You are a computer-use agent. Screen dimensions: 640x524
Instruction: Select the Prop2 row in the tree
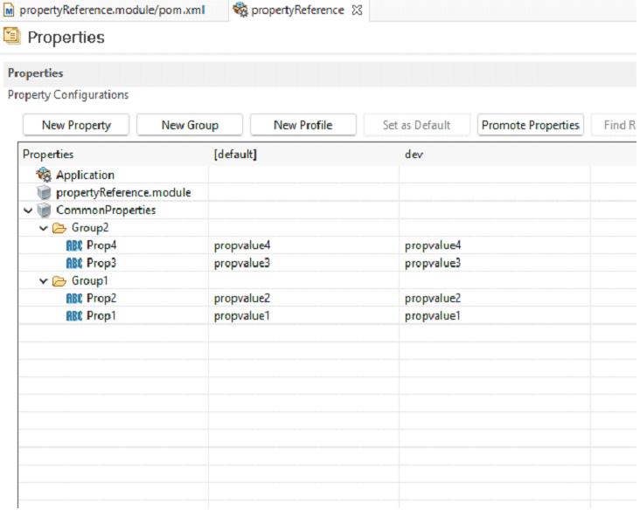(x=101, y=298)
